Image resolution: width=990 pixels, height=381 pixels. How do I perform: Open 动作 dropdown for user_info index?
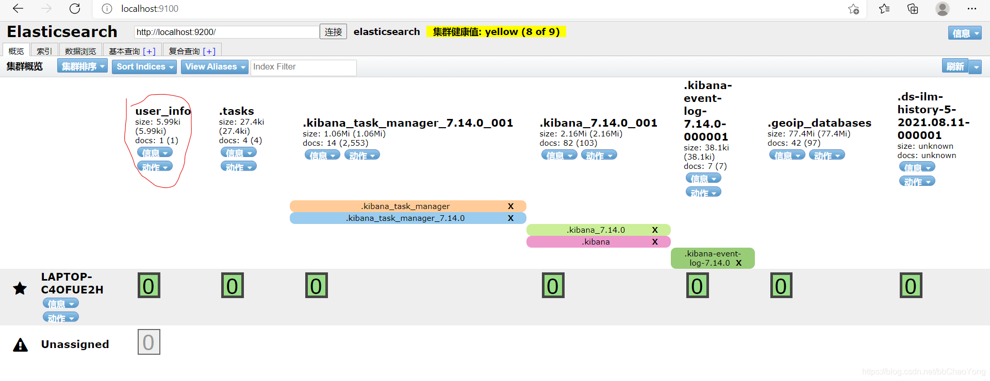[155, 167]
